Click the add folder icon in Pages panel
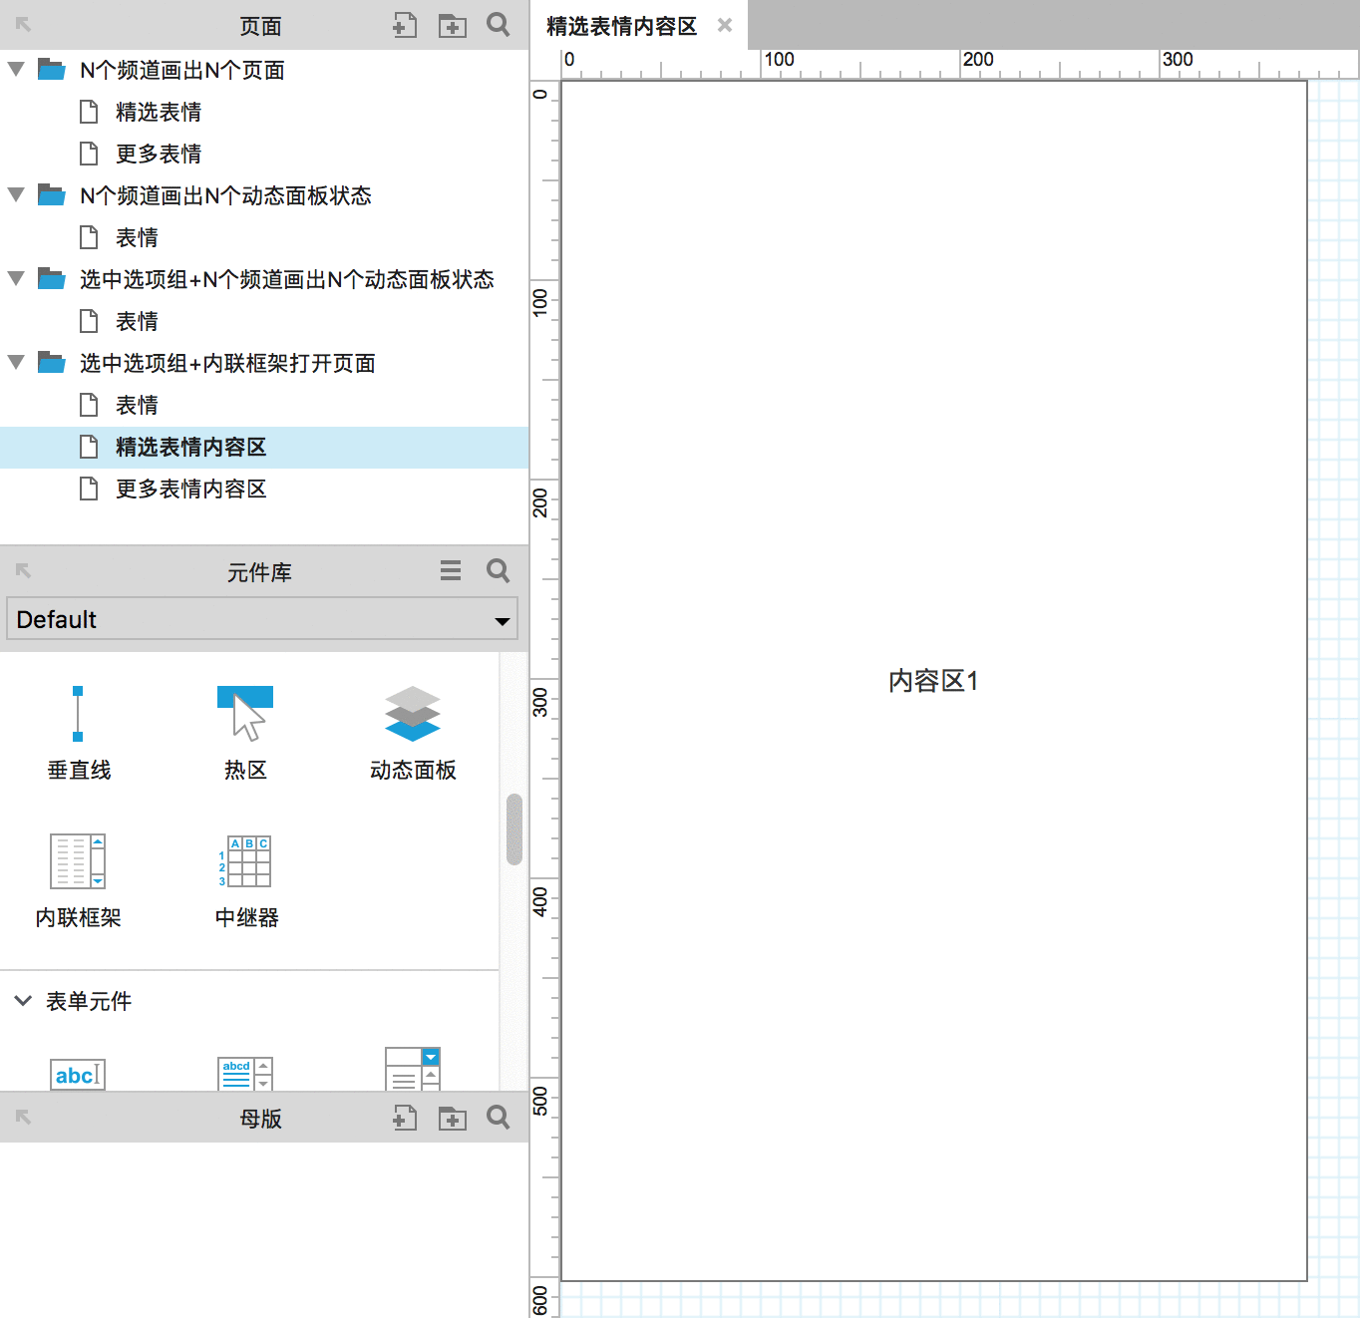This screenshot has height=1318, width=1360. (453, 26)
